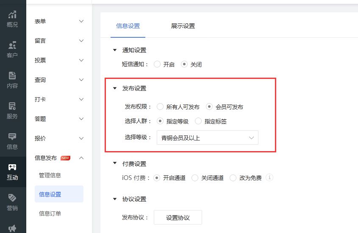Open 管理信息 submenu item
358x233 pixels.
pos(50,175)
